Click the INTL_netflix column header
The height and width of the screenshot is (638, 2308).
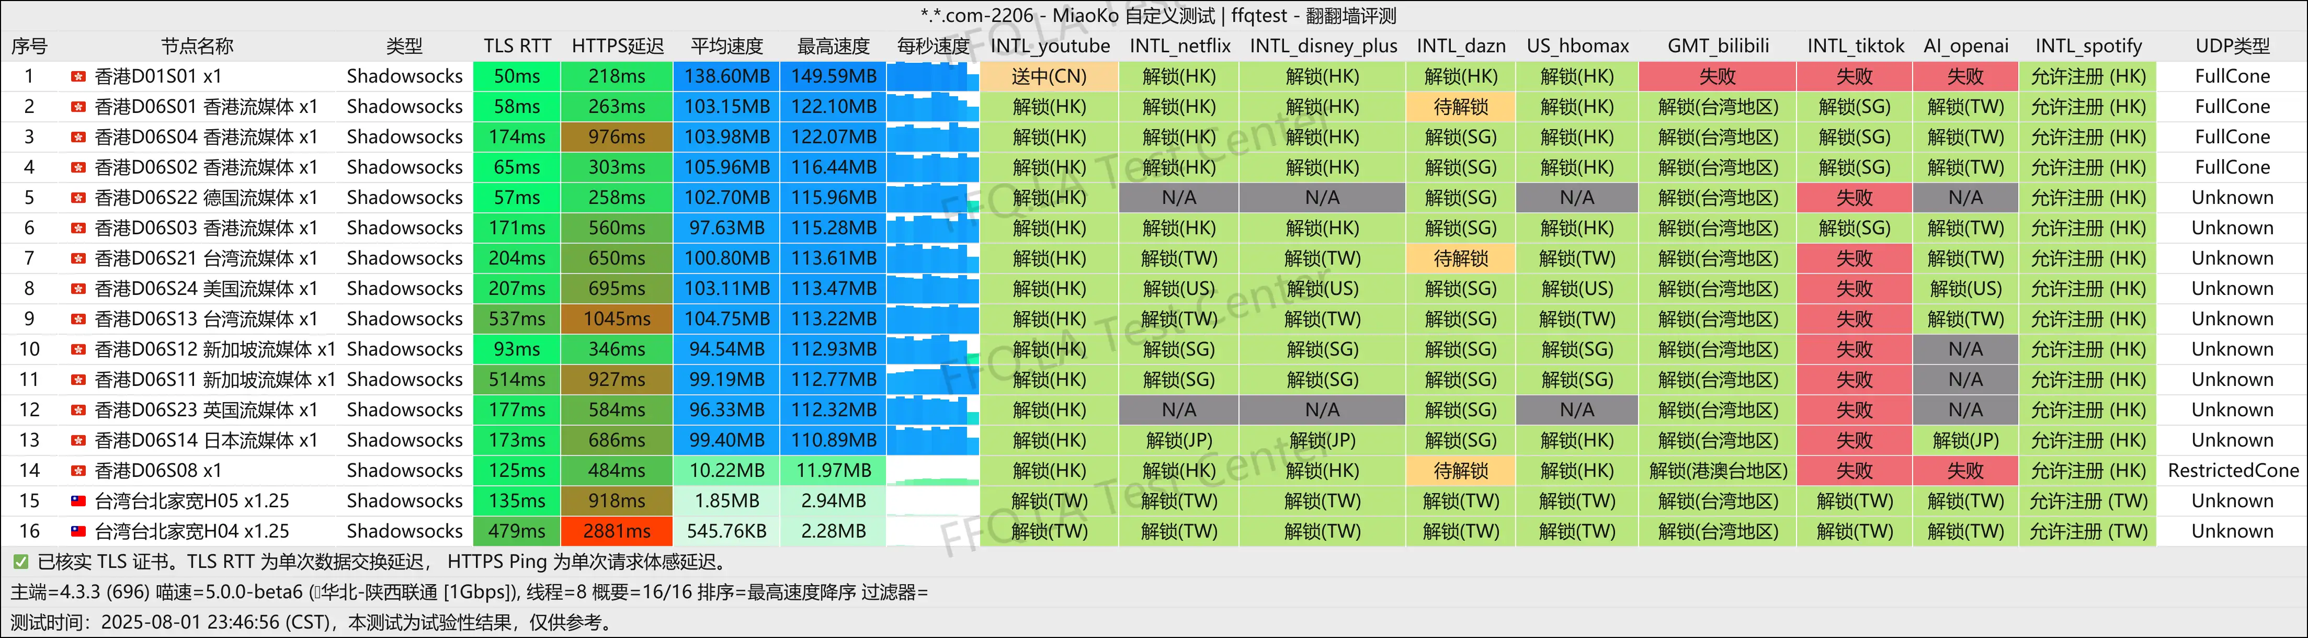coord(1179,45)
